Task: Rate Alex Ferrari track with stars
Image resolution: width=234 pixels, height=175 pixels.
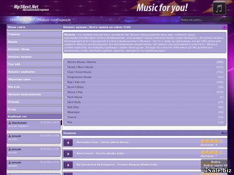Action: click(212, 153)
